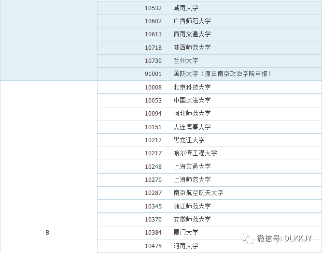Screen dimensions: 322x253
Task: Select the code 10345 cell
Action: point(154,206)
